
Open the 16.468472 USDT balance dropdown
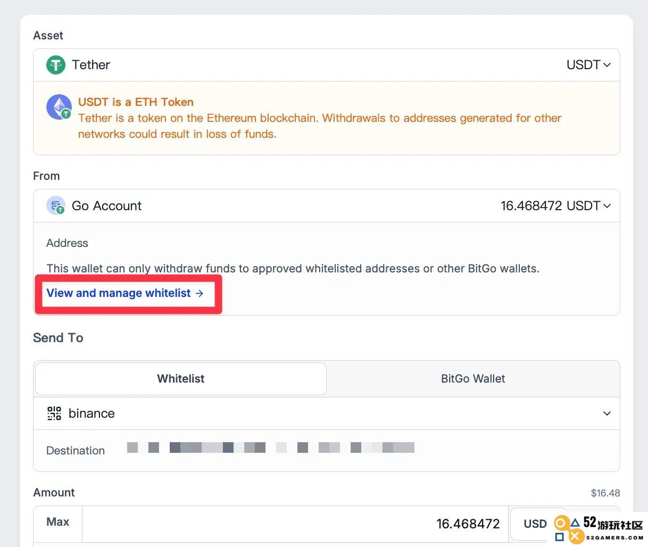click(x=555, y=206)
